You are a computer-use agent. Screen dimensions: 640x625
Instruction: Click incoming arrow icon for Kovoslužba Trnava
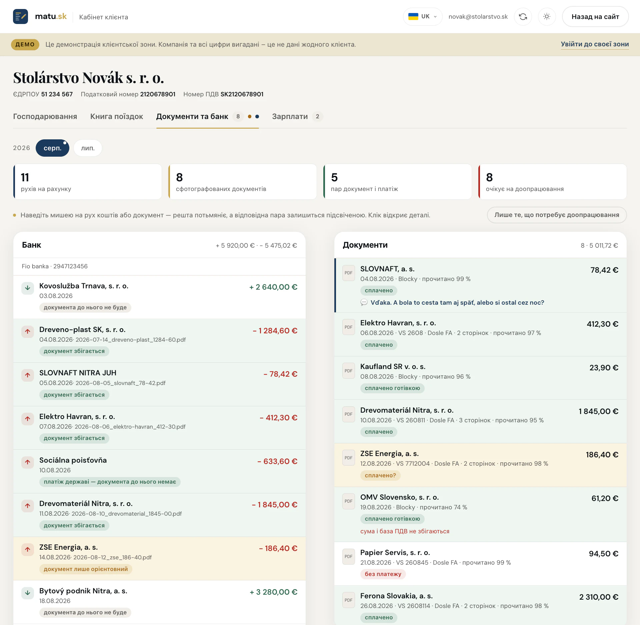[28, 288]
